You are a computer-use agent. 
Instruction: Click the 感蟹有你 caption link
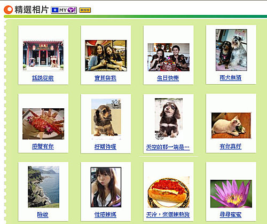43,146
